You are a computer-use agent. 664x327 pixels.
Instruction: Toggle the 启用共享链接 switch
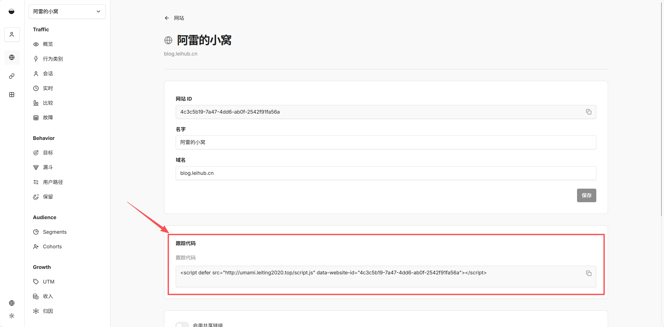tap(182, 325)
